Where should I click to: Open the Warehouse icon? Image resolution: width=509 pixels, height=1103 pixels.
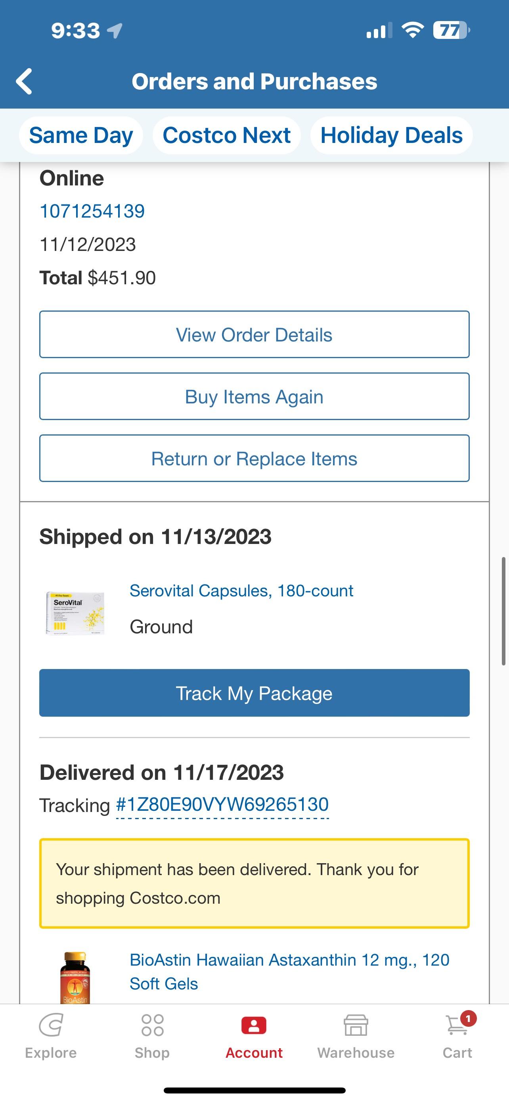click(x=356, y=1026)
